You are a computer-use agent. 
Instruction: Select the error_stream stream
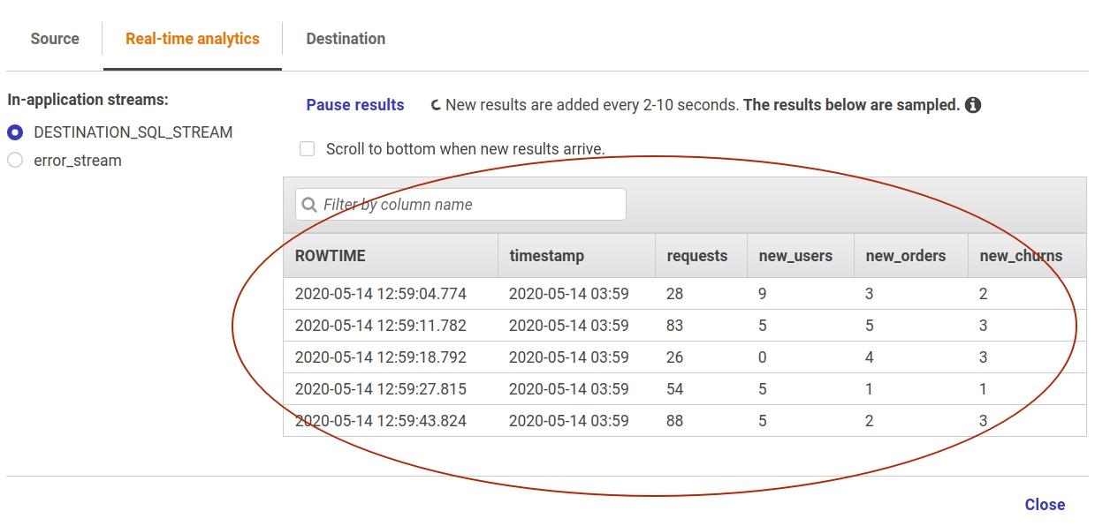[x=12, y=160]
